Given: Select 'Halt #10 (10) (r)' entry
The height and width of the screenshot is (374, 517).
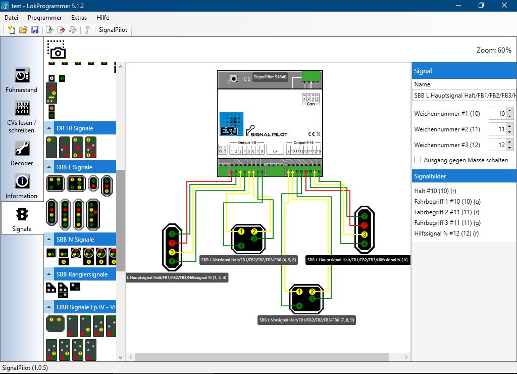Looking at the screenshot, I should (x=435, y=191).
